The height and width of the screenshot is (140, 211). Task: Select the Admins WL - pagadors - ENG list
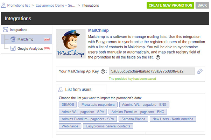point(144,104)
